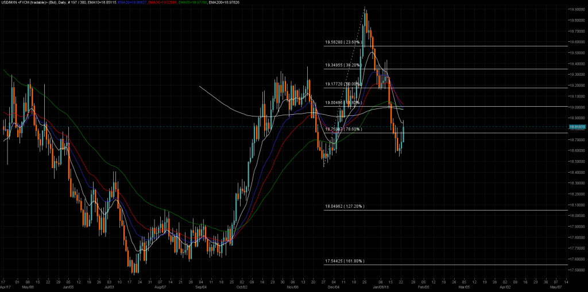
Task: Click the highlighted current price tag 18.81870
Action: click(577, 127)
